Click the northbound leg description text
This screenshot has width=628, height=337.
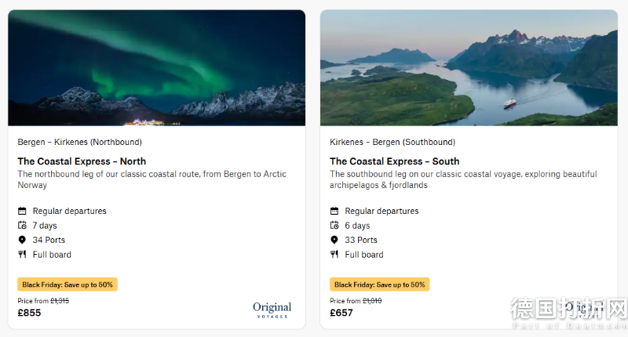(152, 179)
